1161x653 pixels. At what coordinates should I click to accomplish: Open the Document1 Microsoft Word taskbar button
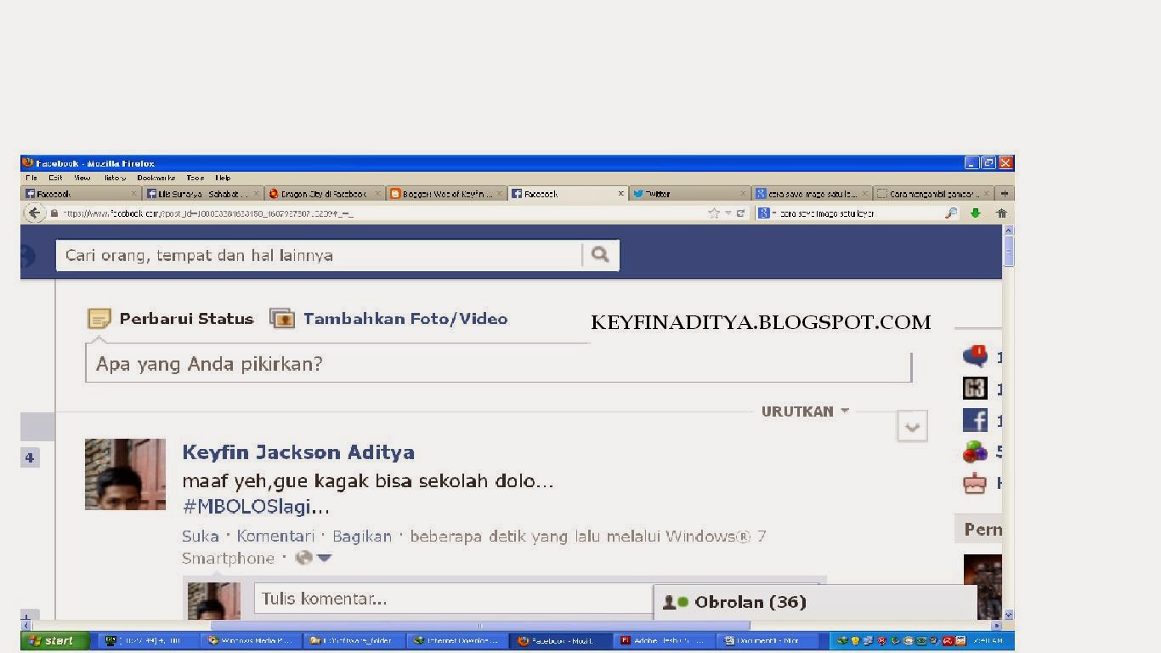tap(767, 641)
